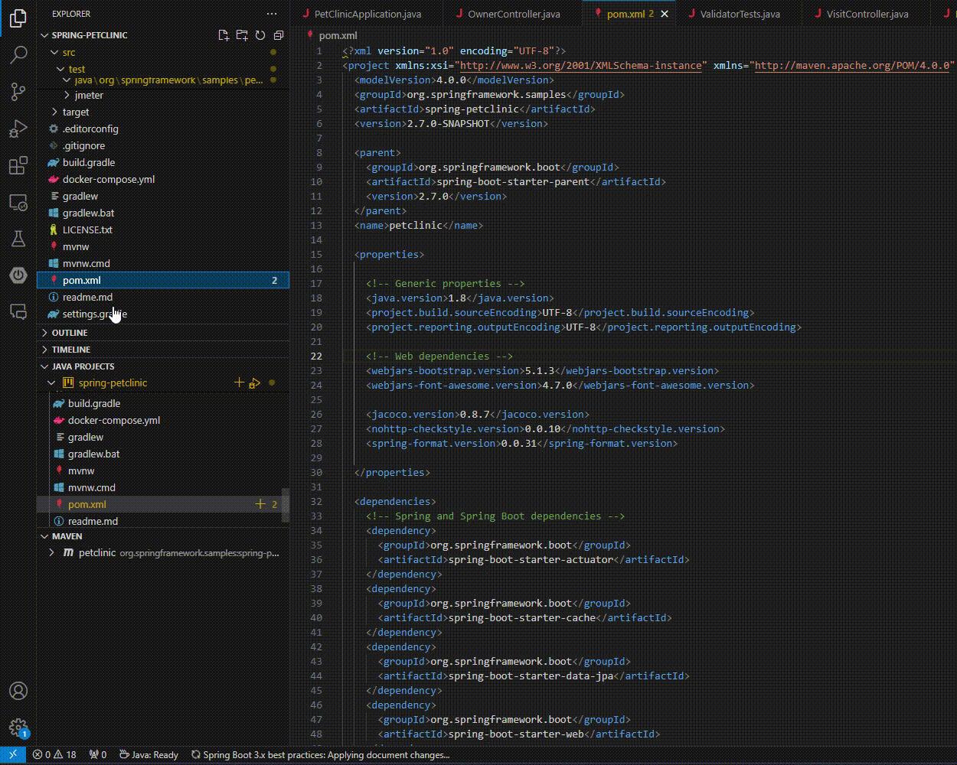Viewport: 957px width, 765px height.
Task: Click the New Java Project plus icon
Action: click(x=239, y=382)
